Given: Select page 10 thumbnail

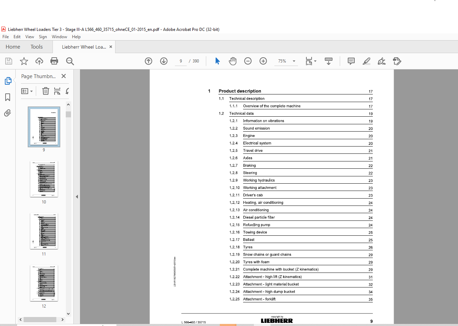Looking at the screenshot, I should pos(44,179).
